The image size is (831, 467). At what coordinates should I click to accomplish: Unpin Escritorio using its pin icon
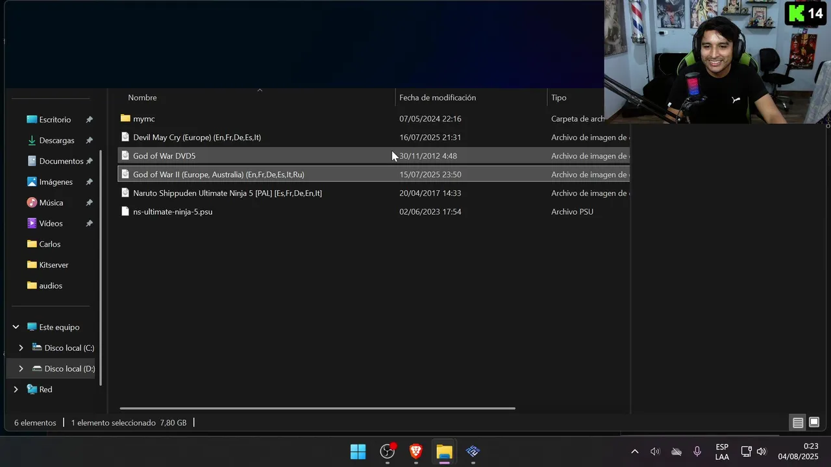pyautogui.click(x=90, y=119)
